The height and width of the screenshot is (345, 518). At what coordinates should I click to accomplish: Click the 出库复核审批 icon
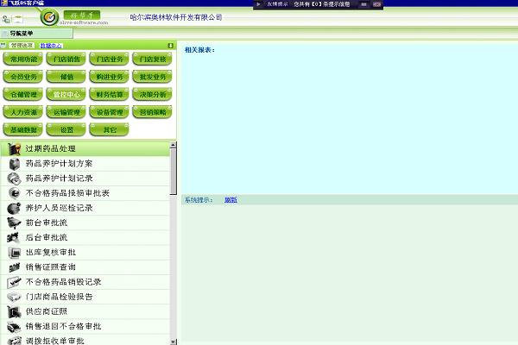(15, 252)
